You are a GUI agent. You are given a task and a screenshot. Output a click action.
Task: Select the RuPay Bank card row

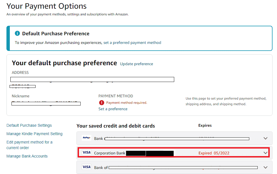pyautogui.click(x=174, y=138)
